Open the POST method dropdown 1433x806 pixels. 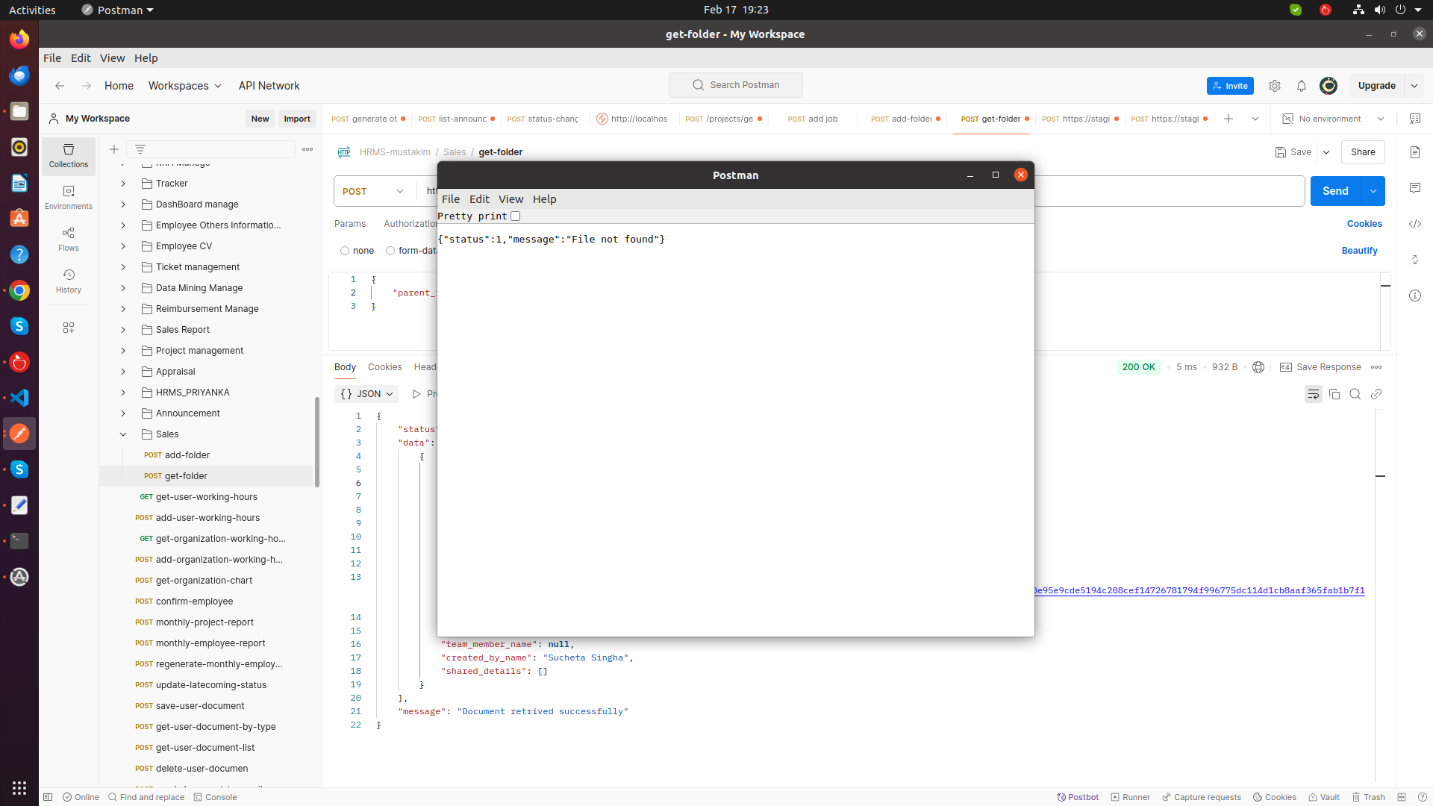(x=373, y=192)
